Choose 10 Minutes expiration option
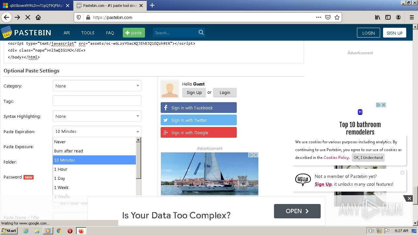The width and height of the screenshot is (418, 235). (x=94, y=160)
